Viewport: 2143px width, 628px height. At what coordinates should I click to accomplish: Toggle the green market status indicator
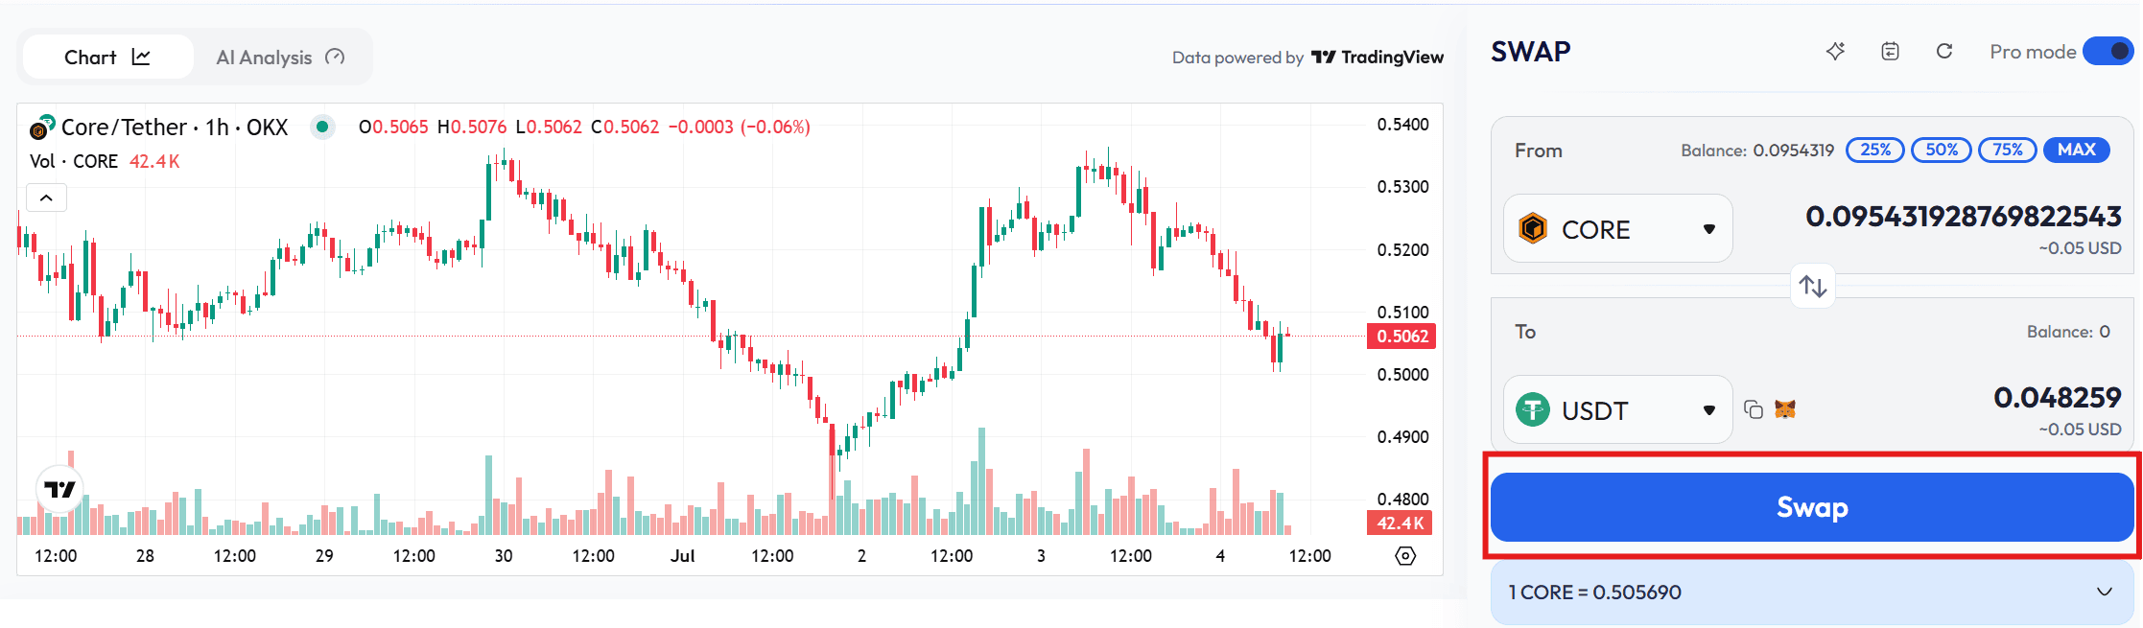(x=323, y=127)
